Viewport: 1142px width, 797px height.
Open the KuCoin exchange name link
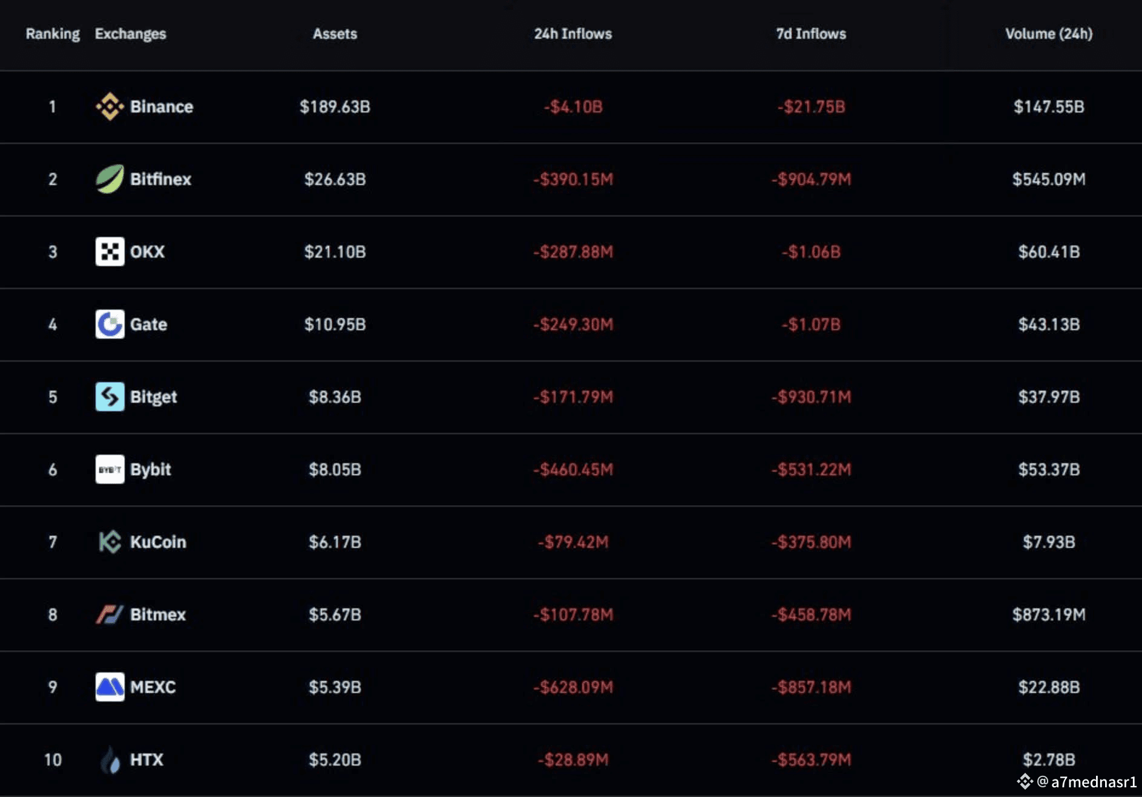coord(158,542)
